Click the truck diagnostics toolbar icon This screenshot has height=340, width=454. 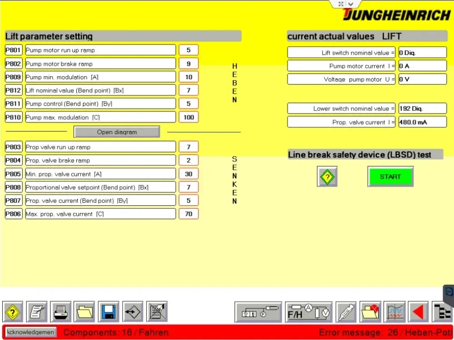(258, 311)
